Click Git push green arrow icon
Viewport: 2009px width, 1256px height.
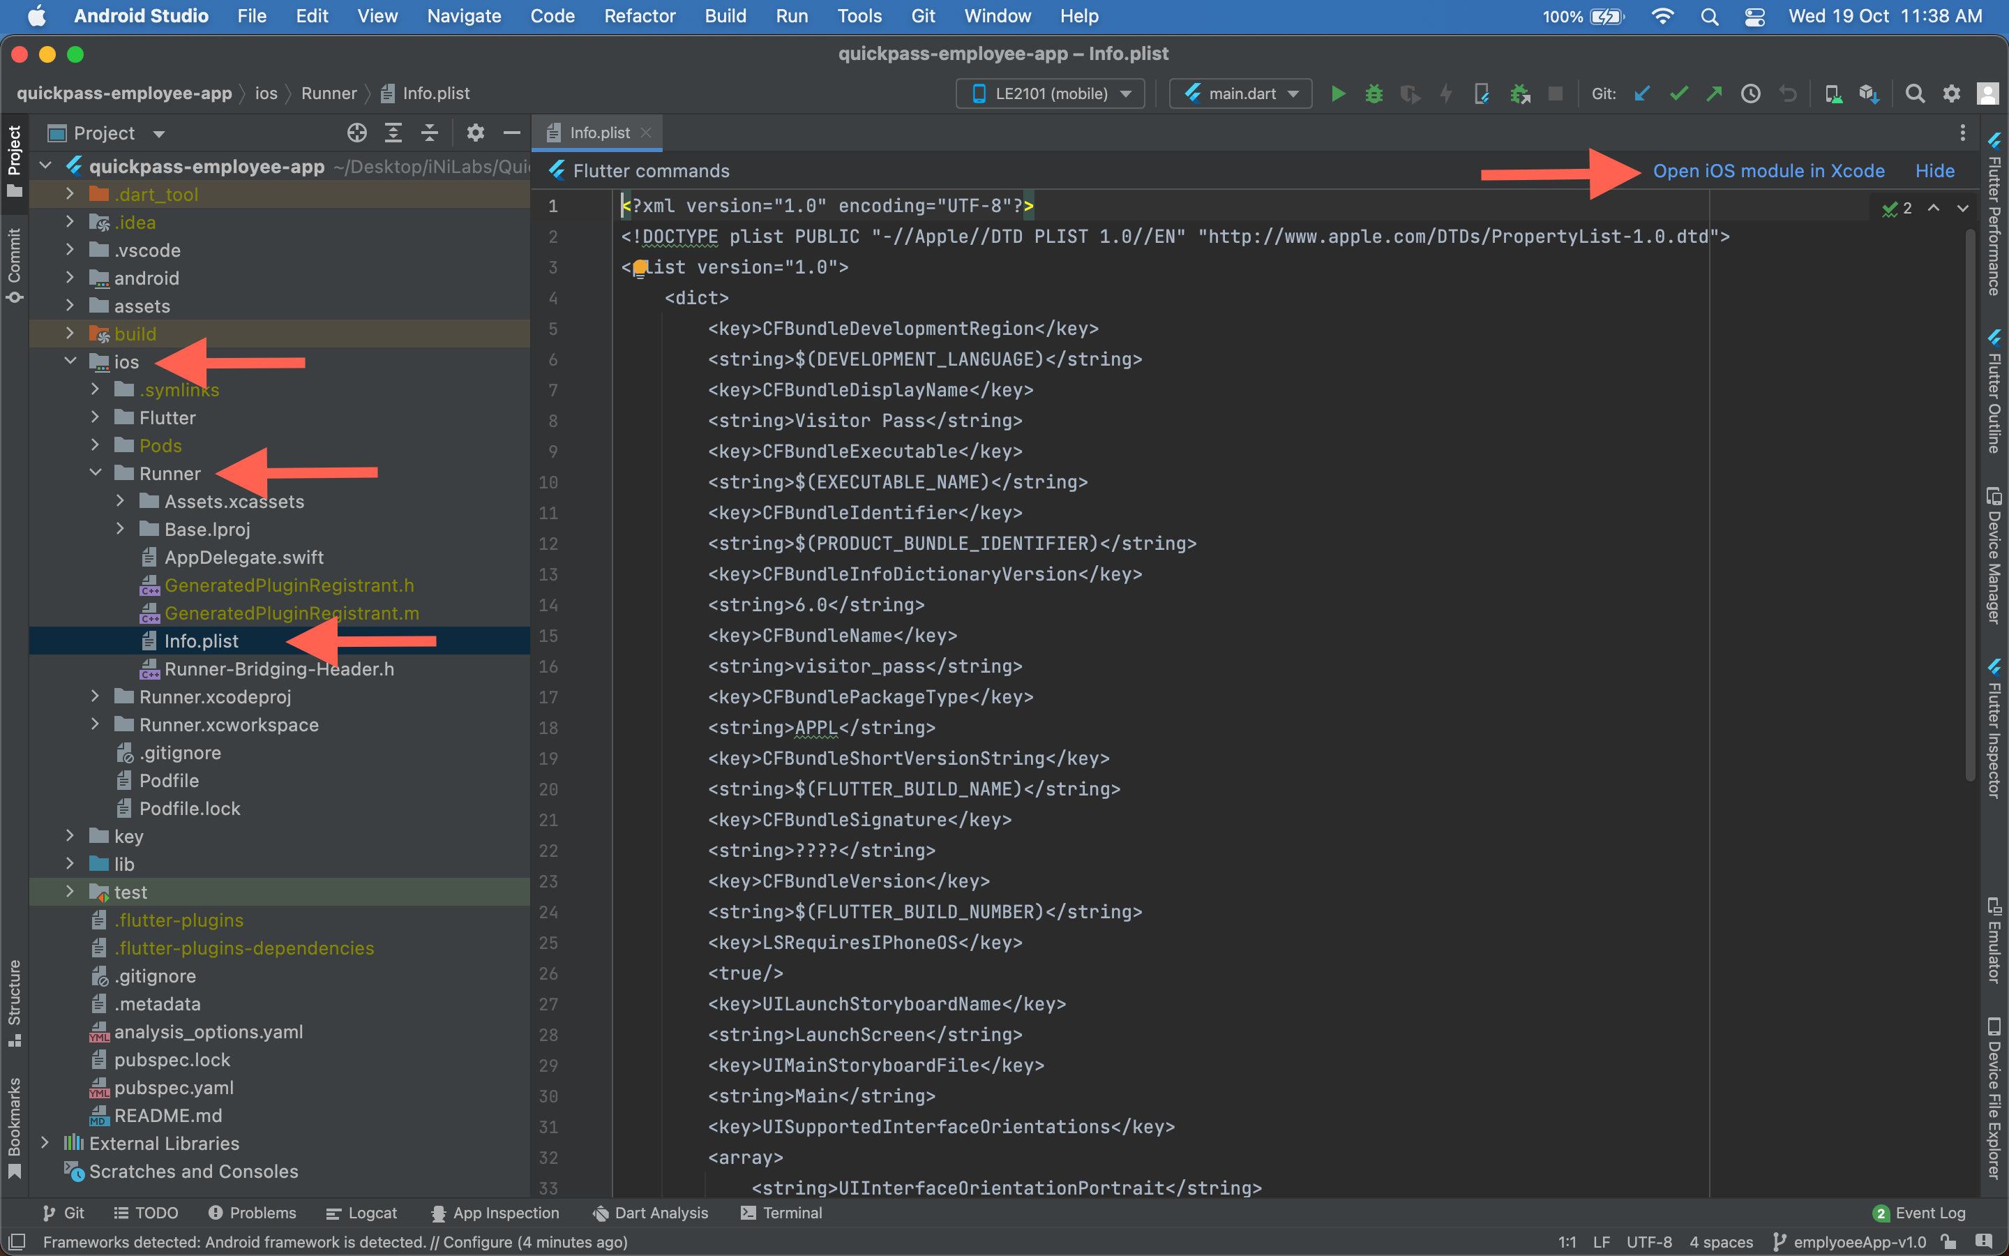(1715, 94)
